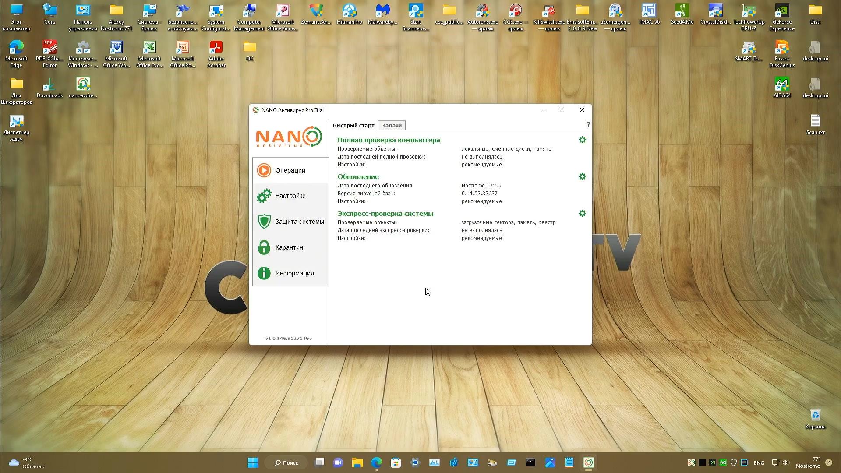Click the Поиск taskbar search box
841x473 pixels.
(x=286, y=462)
